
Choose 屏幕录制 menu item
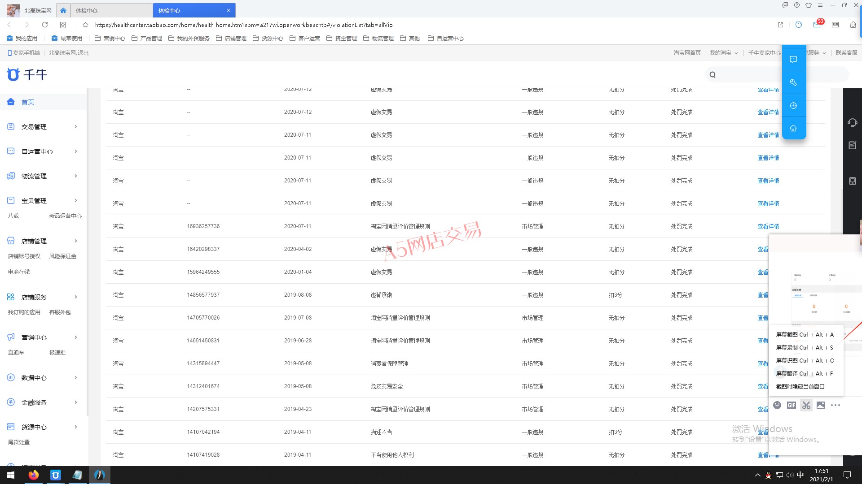click(x=805, y=348)
